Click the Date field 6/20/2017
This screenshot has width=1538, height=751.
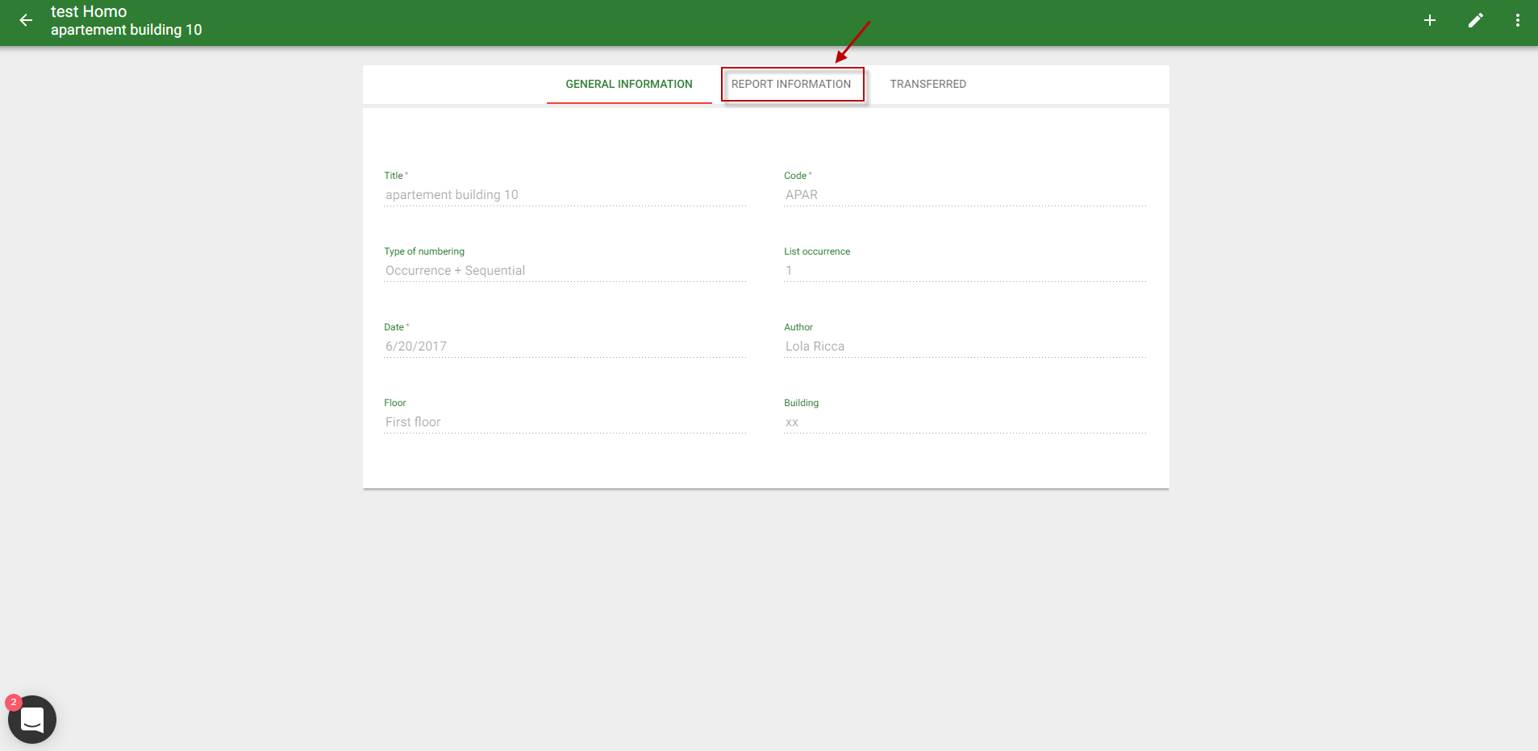click(x=565, y=346)
